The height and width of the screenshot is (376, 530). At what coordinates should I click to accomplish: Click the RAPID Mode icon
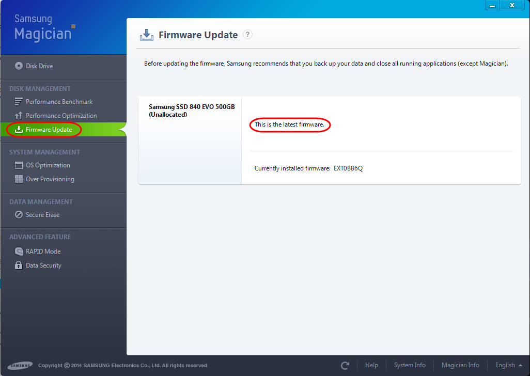[19, 252]
